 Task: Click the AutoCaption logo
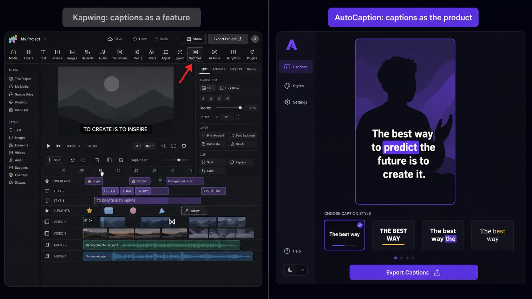click(291, 45)
